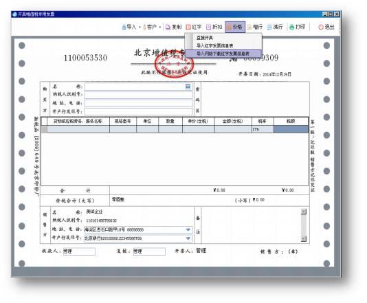
Task: Toggle the 价格 price button
Action: (235, 27)
